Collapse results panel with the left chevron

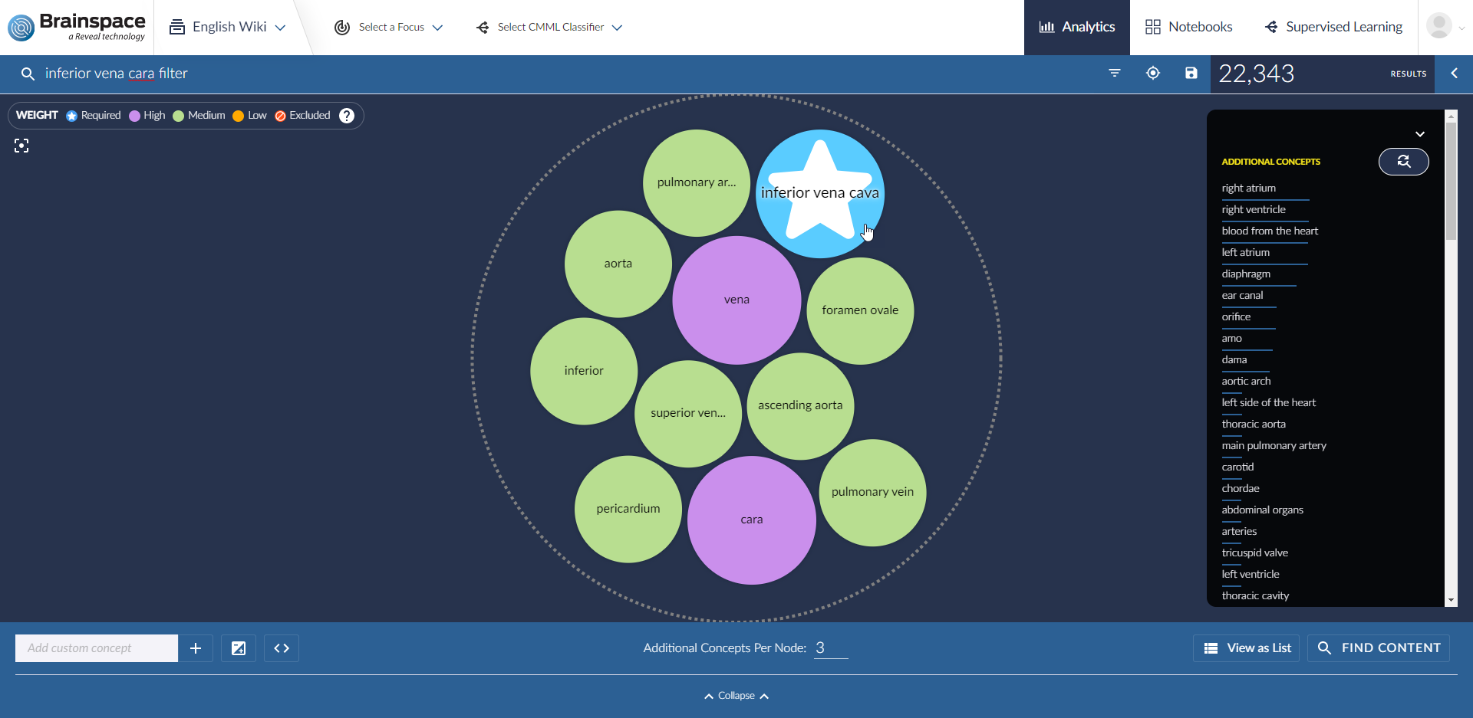pyautogui.click(x=1454, y=73)
